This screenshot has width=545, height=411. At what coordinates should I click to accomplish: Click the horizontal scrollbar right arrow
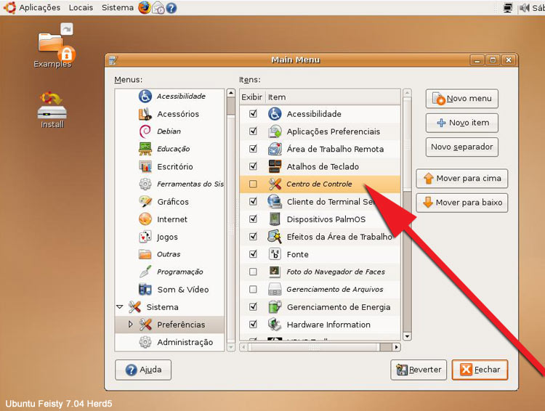tap(396, 346)
